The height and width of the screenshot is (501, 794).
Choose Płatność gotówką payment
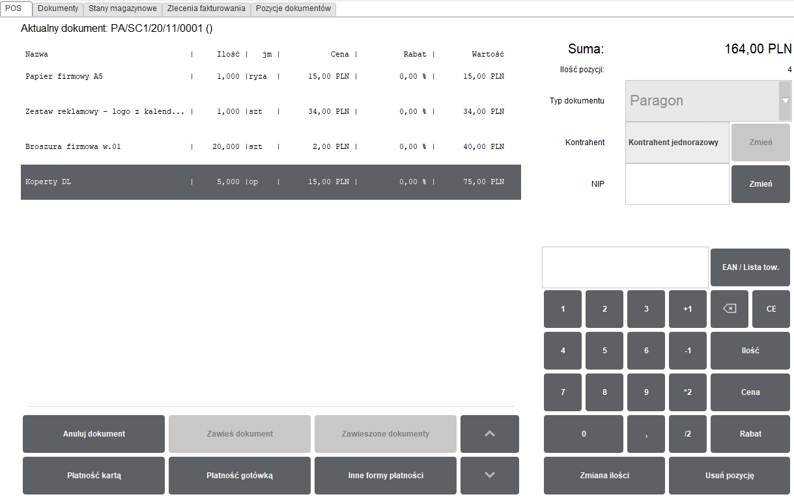[240, 476]
